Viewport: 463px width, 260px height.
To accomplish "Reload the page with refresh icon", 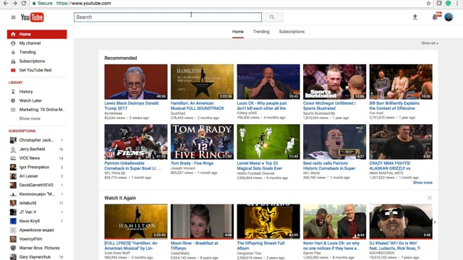I will coord(24,3).
